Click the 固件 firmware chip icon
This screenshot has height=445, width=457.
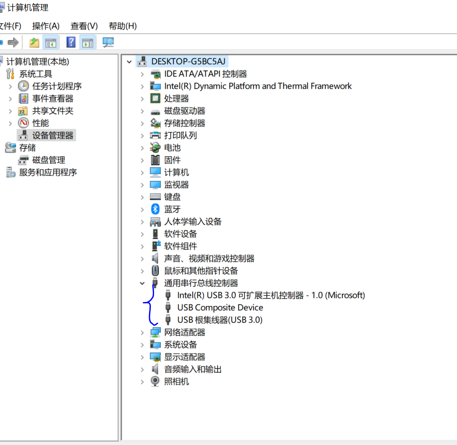pyautogui.click(x=155, y=160)
